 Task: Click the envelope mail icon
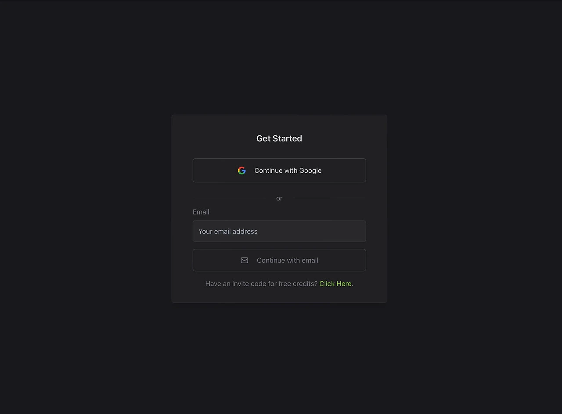(245, 260)
